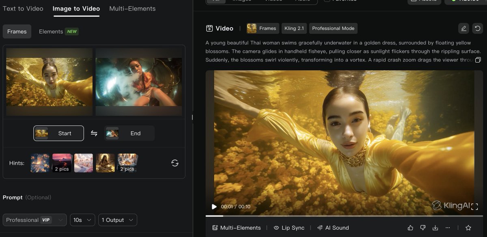This screenshot has width=487, height=237.
Task: Click the Prompt (Optional) label
Action: pyautogui.click(x=27, y=197)
